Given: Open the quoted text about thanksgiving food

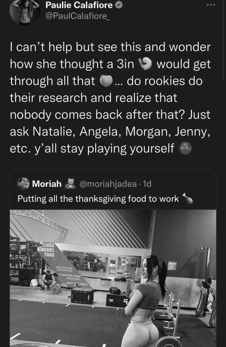Looking at the screenshot, I should (98, 199).
